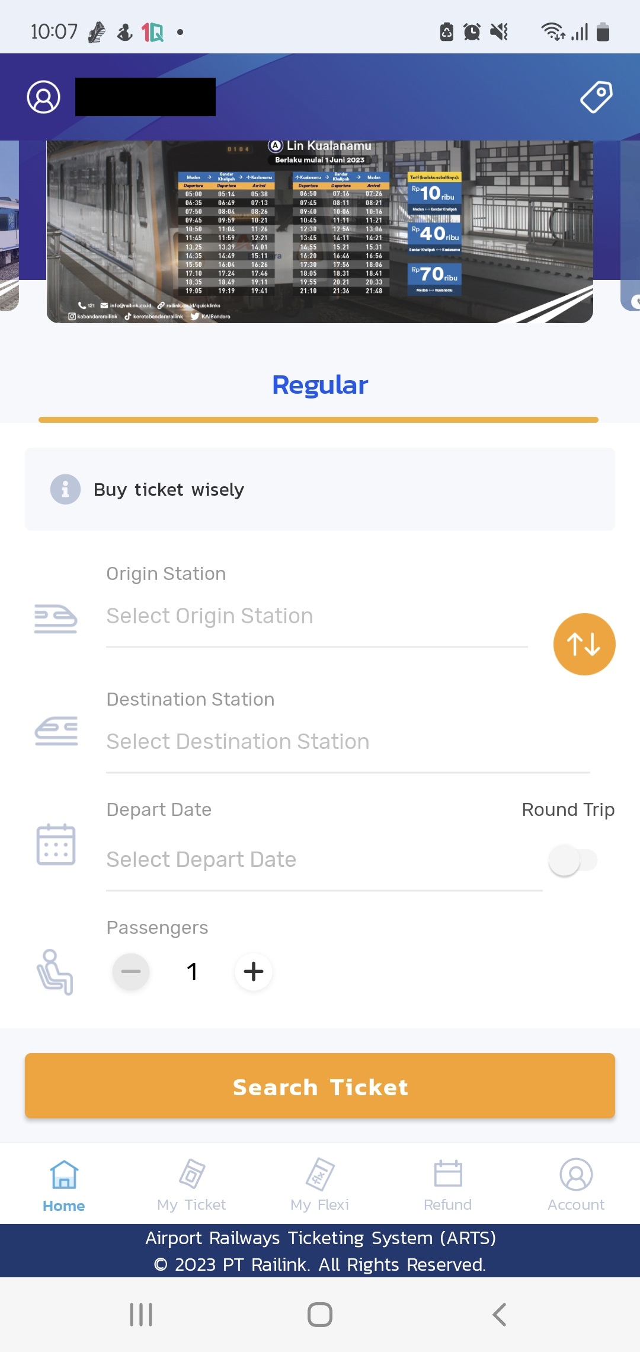Tap the promo tag icon
The width and height of the screenshot is (640, 1352).
click(596, 97)
